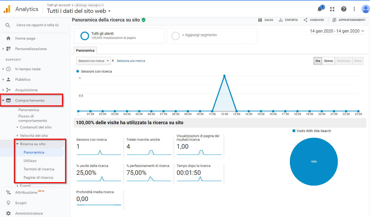Click the Aggiungi segmento text
The height and width of the screenshot is (217, 370).
click(x=199, y=35)
